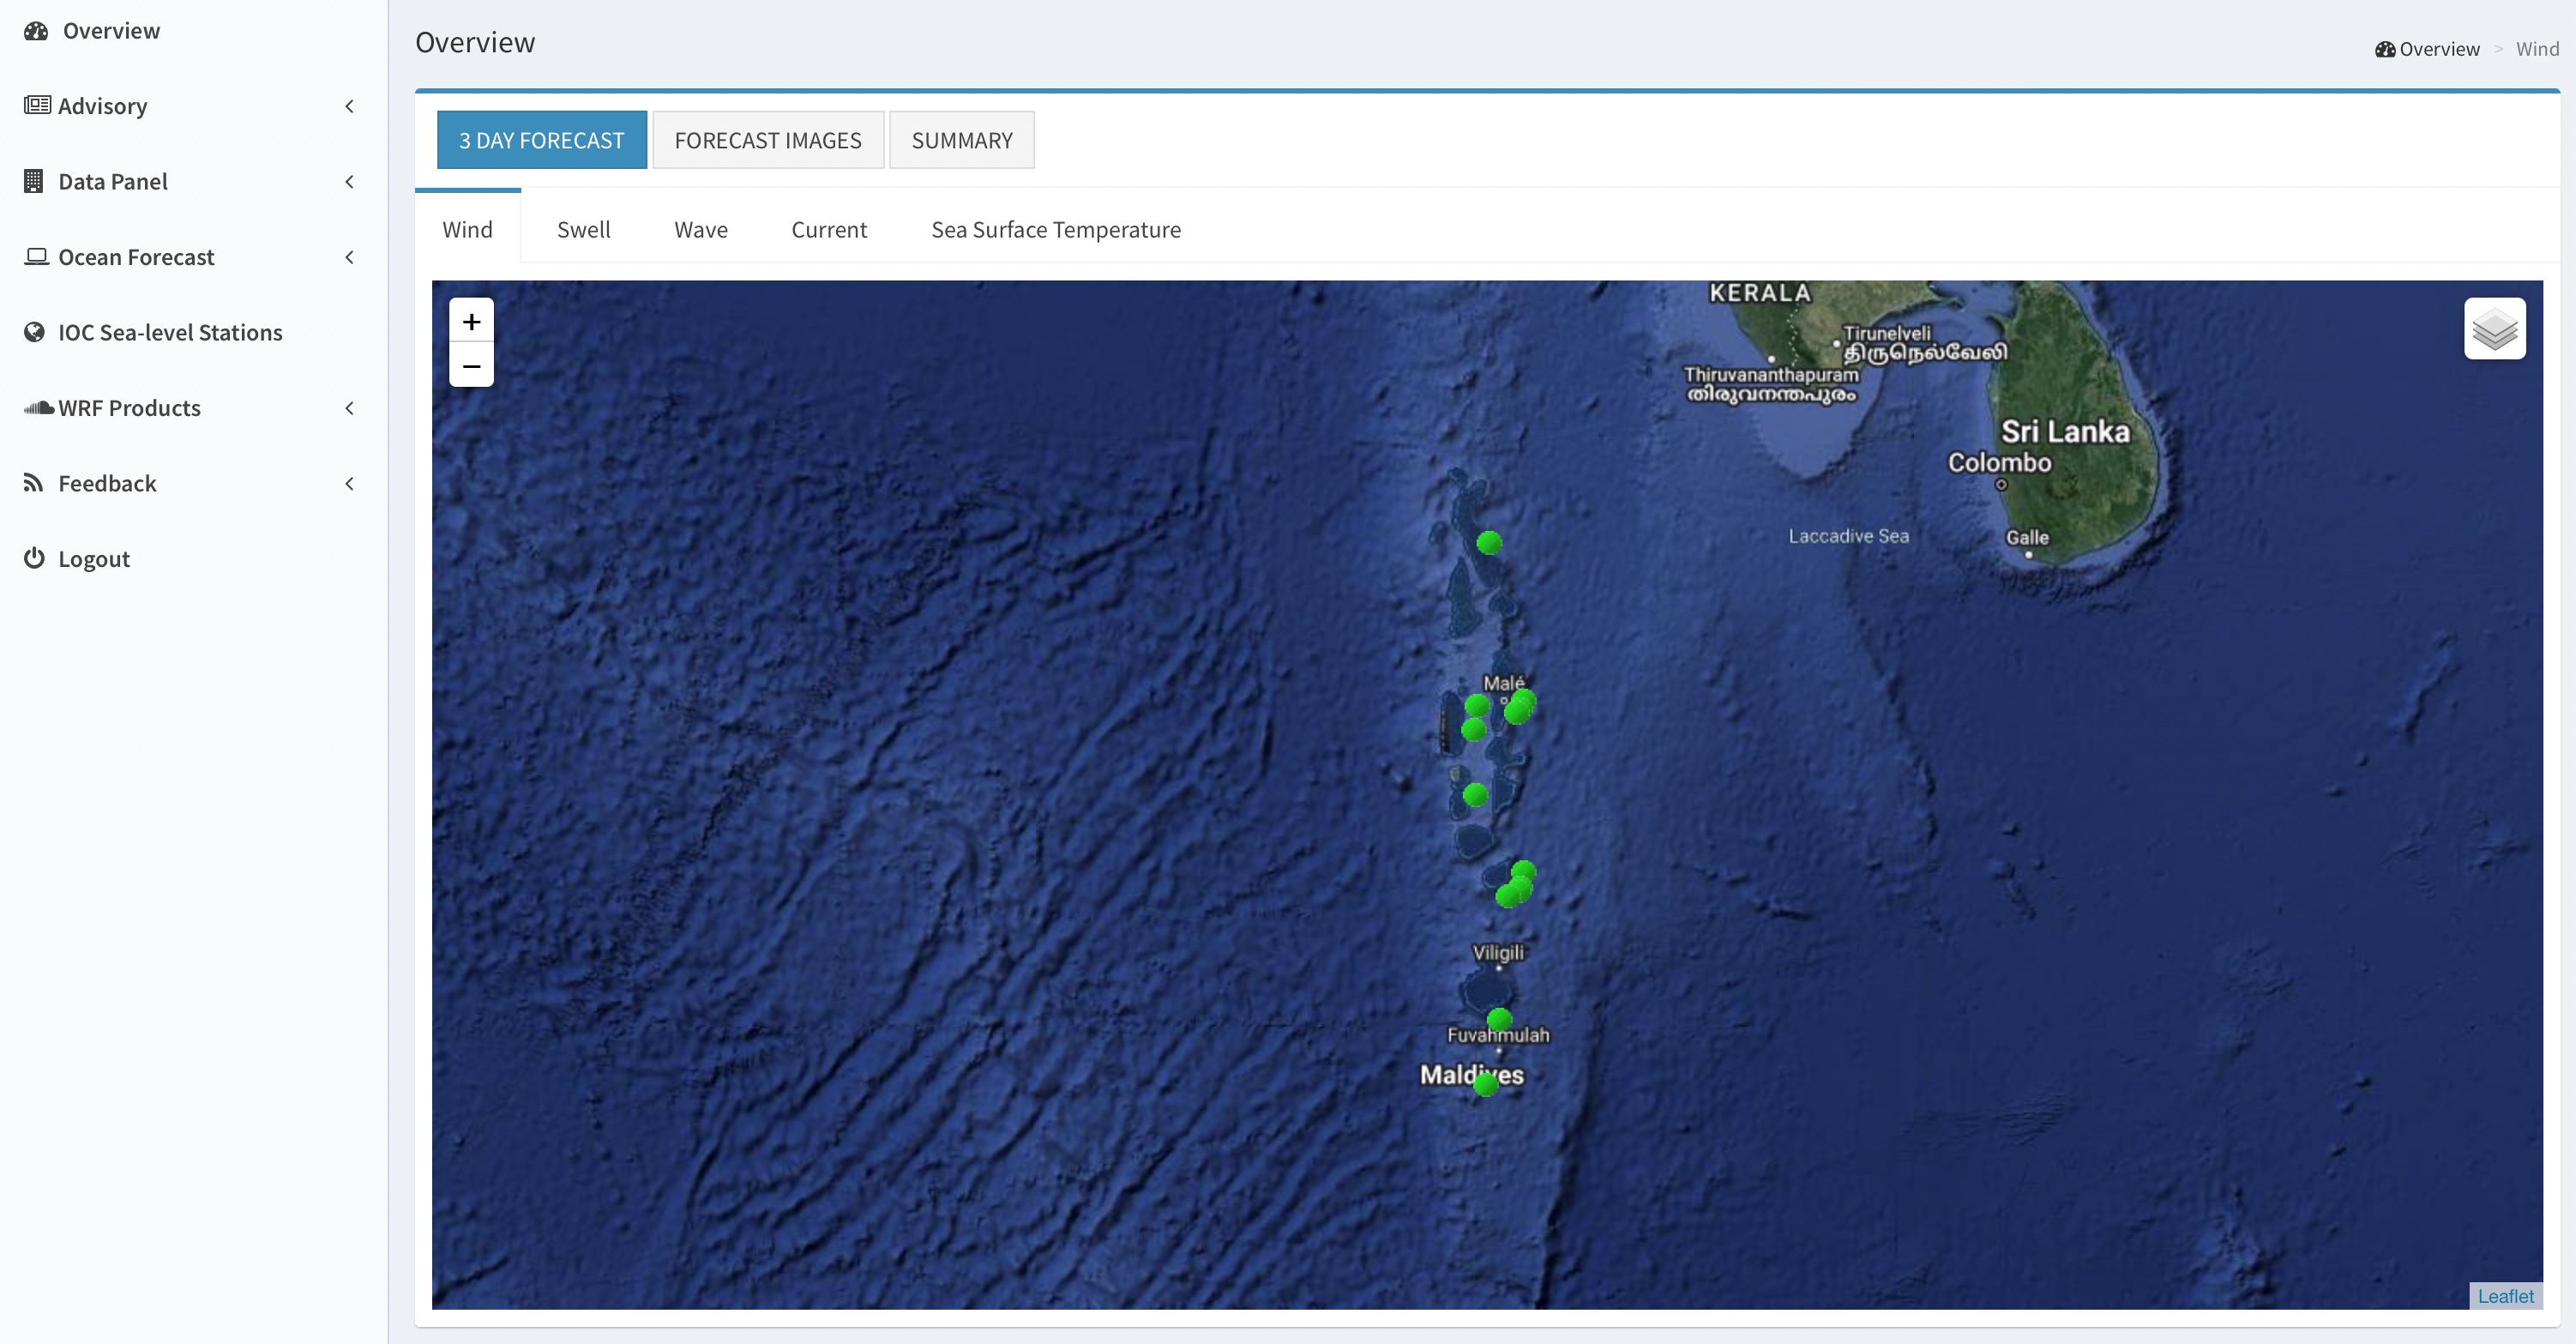The height and width of the screenshot is (1344, 2576).
Task: Click the Data Panel building icon
Action: pos(34,181)
